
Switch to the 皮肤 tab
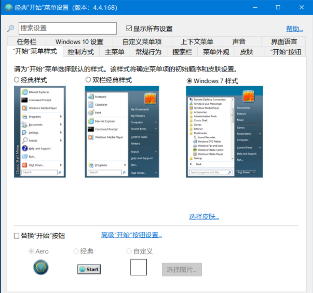(x=243, y=52)
